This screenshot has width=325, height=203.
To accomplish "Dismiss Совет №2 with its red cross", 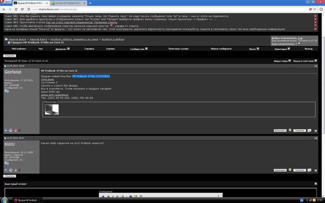I will tap(315, 16).
